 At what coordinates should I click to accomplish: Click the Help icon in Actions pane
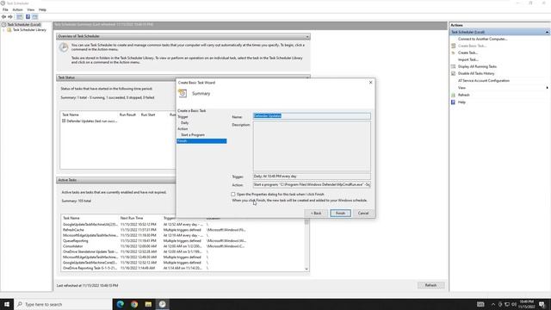(454, 102)
